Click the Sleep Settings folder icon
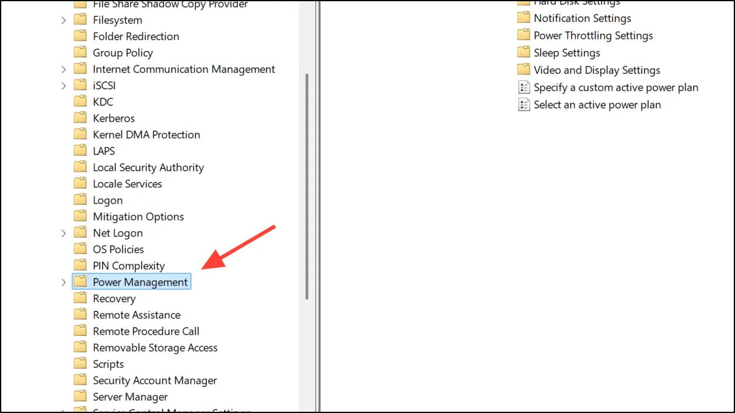This screenshot has width=735, height=413. 523,52
